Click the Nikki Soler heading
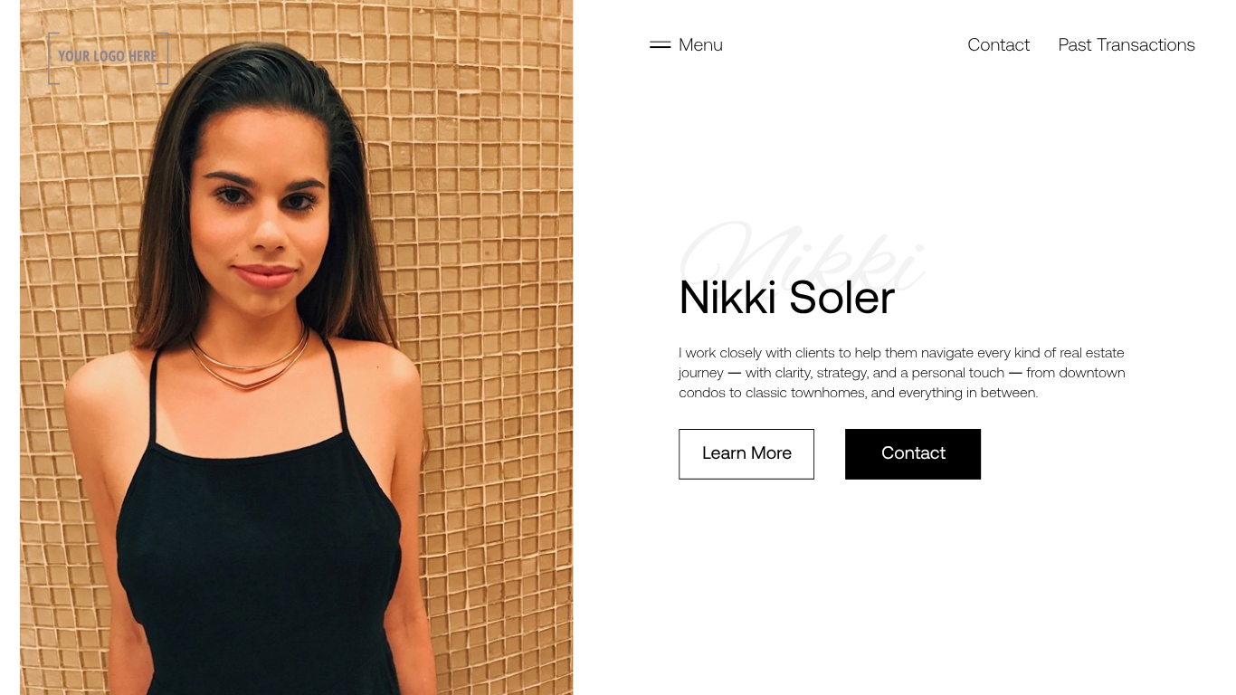Screen dimensions: 1236x695 point(787,298)
